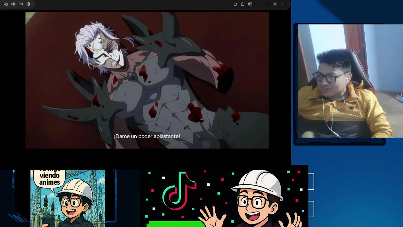Click the crossed-out screen mirroring icon

pos(6,4)
